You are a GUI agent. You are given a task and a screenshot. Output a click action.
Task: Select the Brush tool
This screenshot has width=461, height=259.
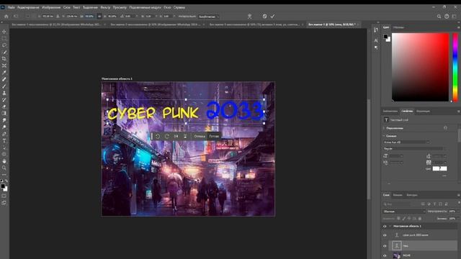[x=4, y=86]
